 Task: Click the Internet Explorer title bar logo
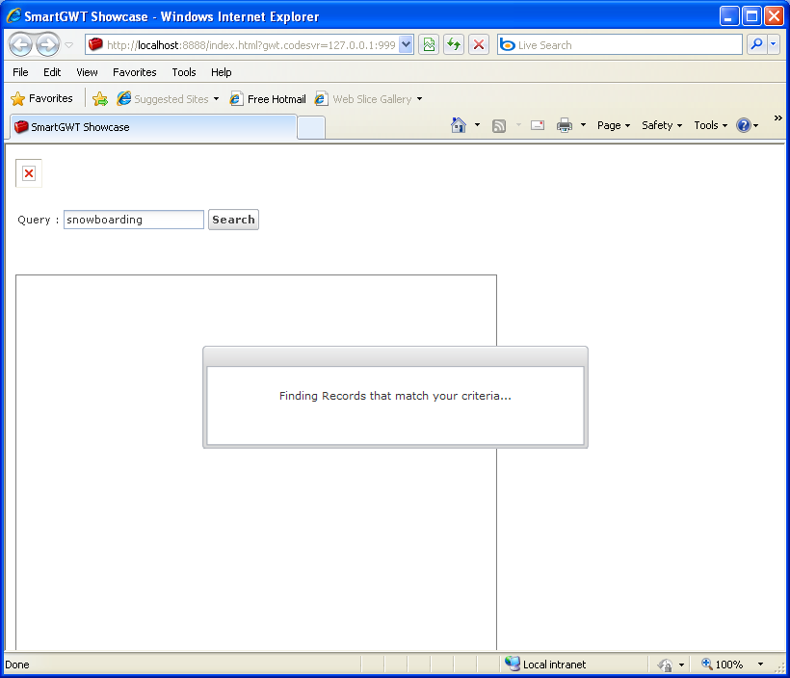(x=13, y=16)
